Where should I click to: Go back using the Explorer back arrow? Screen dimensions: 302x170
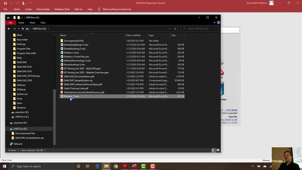(x=9, y=29)
